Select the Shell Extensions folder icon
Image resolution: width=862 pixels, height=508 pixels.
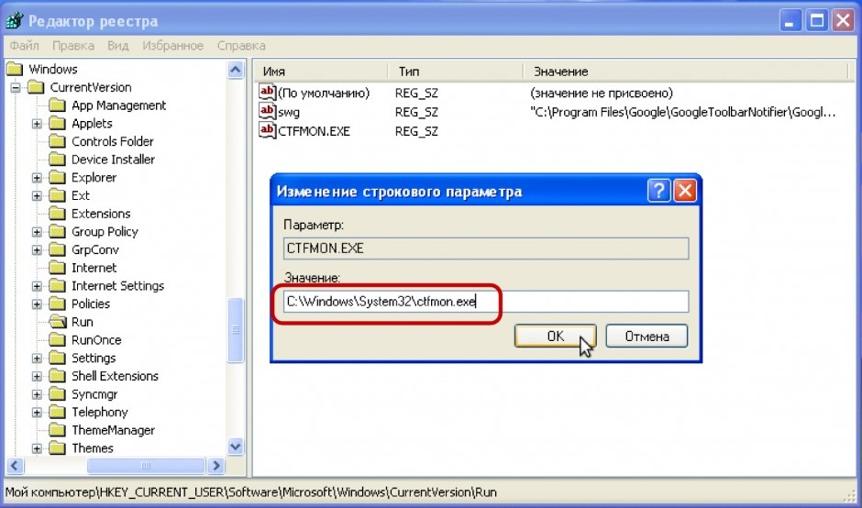[x=57, y=377]
